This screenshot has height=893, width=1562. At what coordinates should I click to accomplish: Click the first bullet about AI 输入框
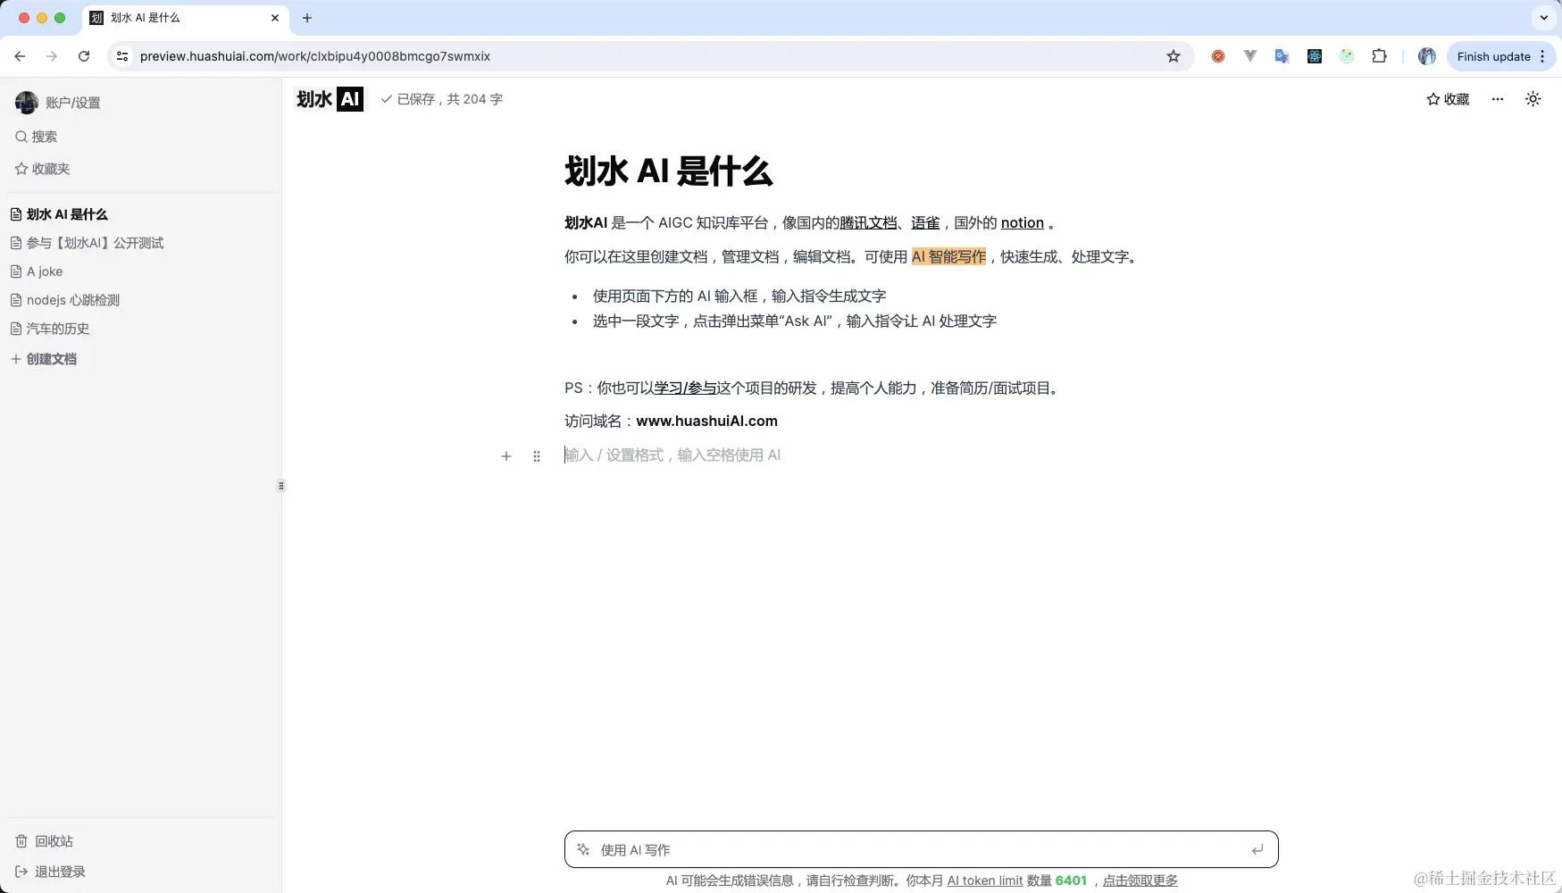point(739,296)
